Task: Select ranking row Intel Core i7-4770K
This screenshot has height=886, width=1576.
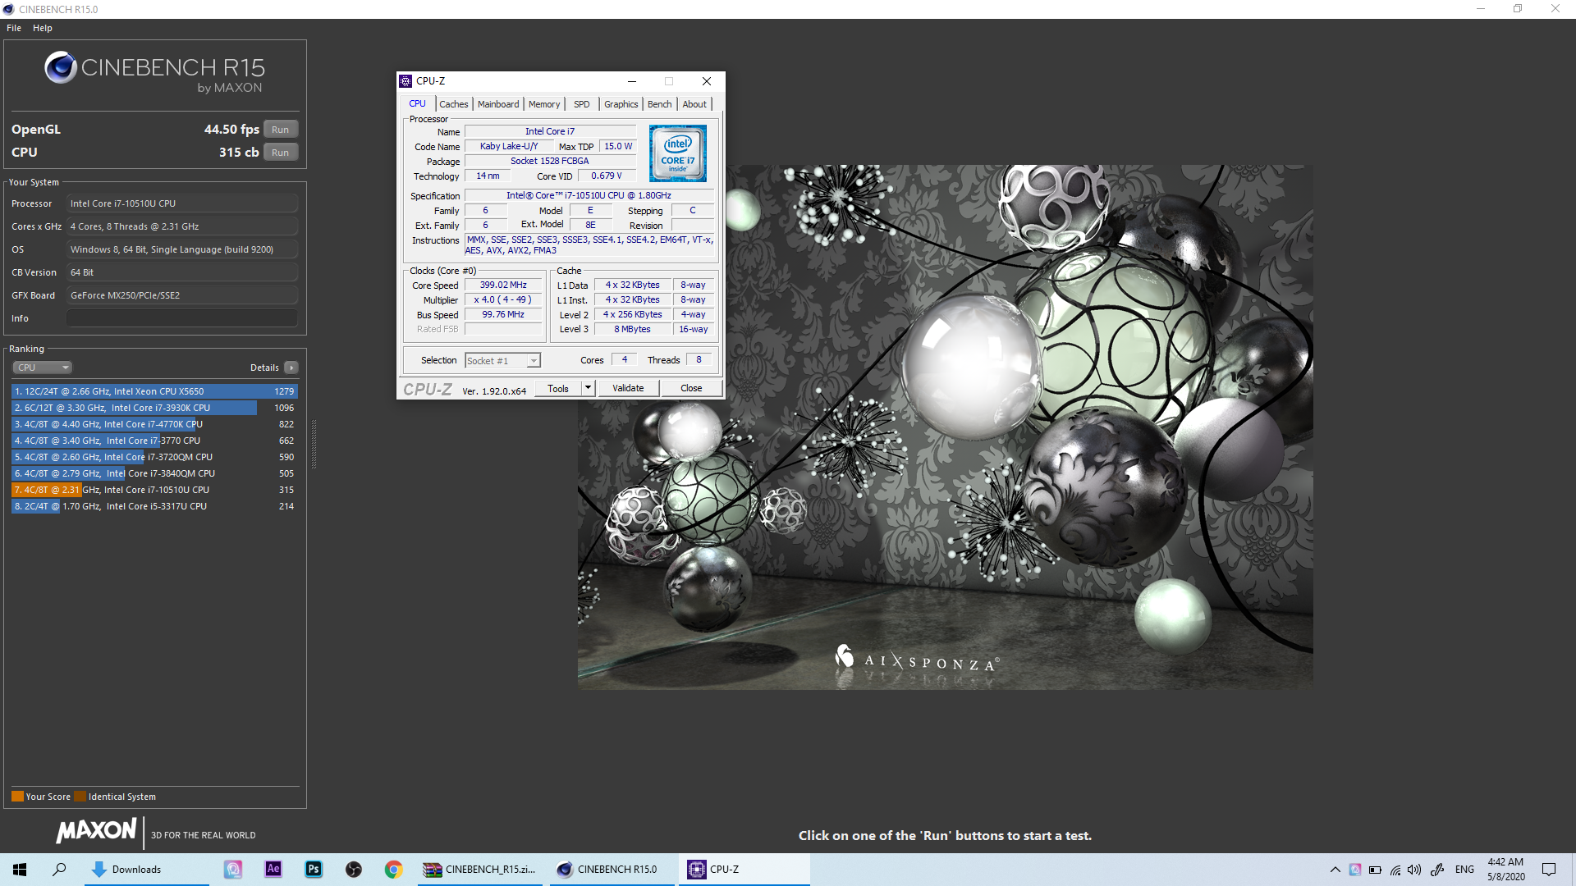Action: point(154,424)
